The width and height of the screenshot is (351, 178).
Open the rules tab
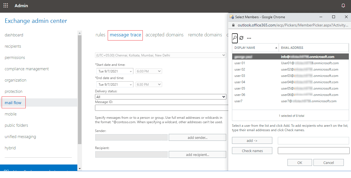pos(100,35)
